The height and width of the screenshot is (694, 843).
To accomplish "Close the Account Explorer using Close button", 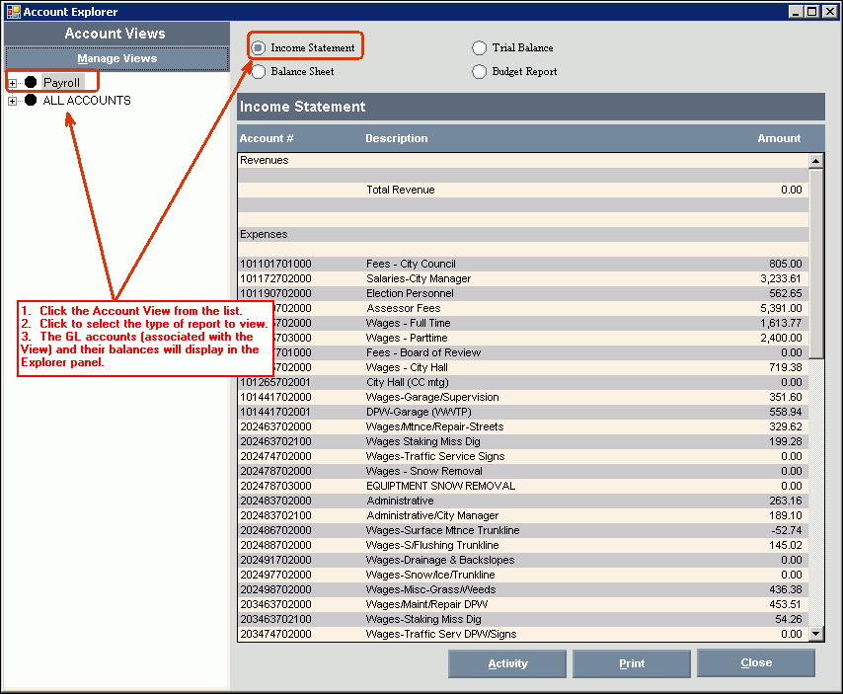I will click(x=756, y=662).
